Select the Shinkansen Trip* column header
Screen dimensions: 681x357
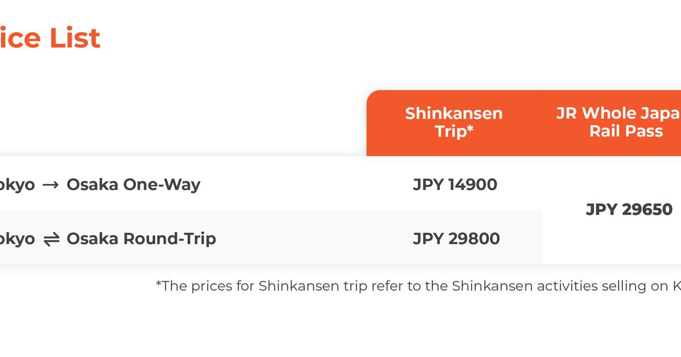[x=454, y=122]
